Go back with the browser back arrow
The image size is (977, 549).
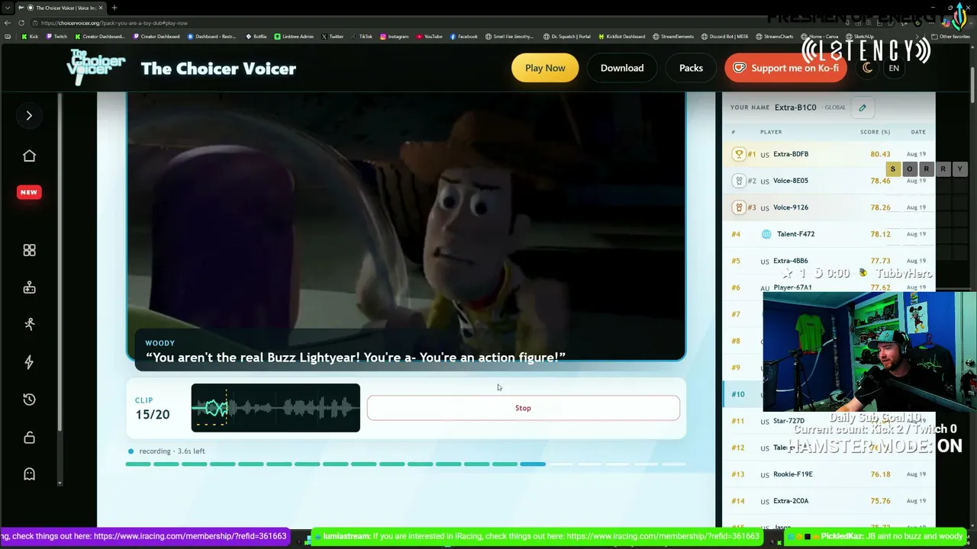click(x=8, y=23)
